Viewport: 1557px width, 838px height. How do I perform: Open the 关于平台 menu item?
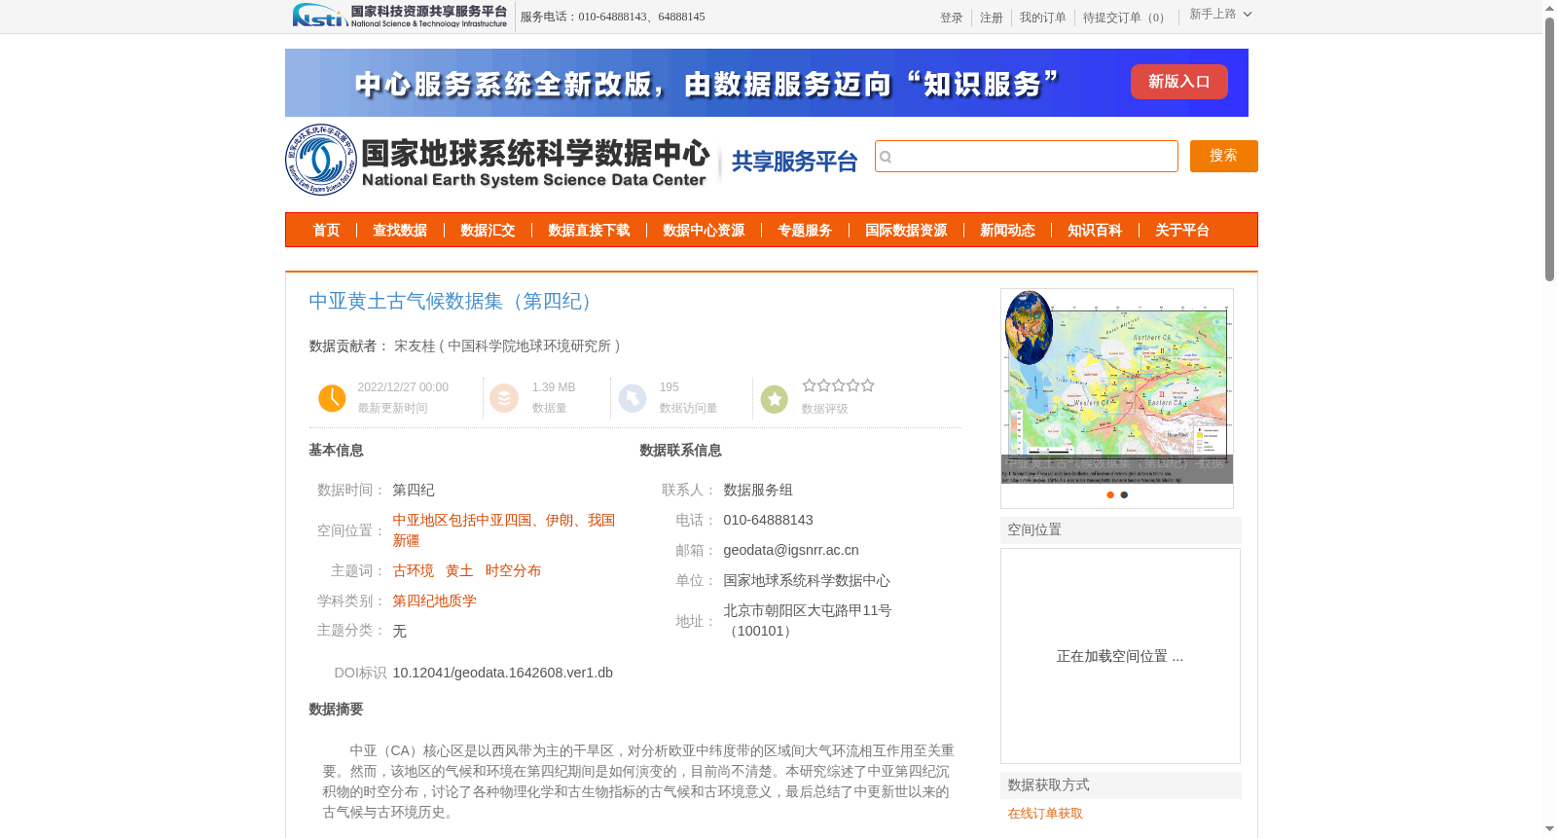(1182, 231)
